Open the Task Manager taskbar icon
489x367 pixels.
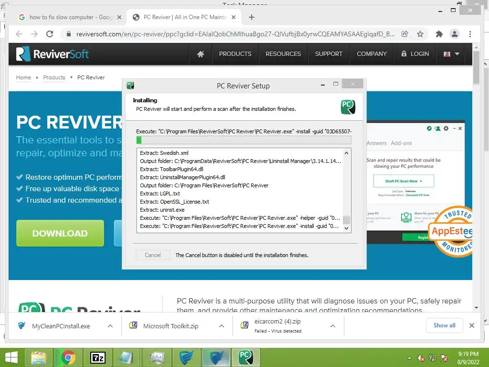157,357
